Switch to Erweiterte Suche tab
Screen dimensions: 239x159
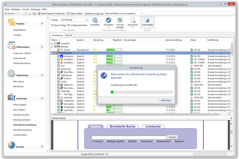(x=123, y=126)
